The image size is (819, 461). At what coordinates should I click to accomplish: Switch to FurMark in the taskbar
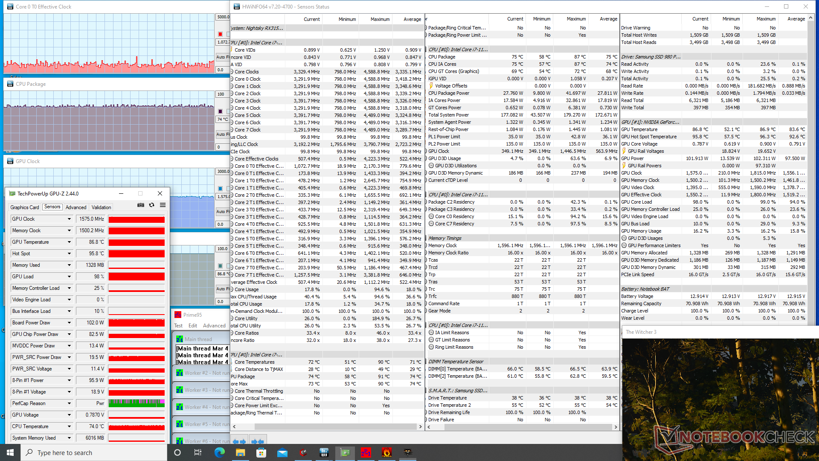[x=386, y=452]
